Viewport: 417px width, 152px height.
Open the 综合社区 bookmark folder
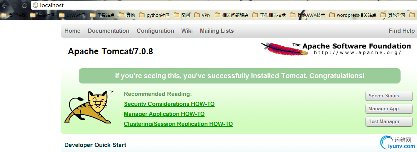tap(42, 15)
